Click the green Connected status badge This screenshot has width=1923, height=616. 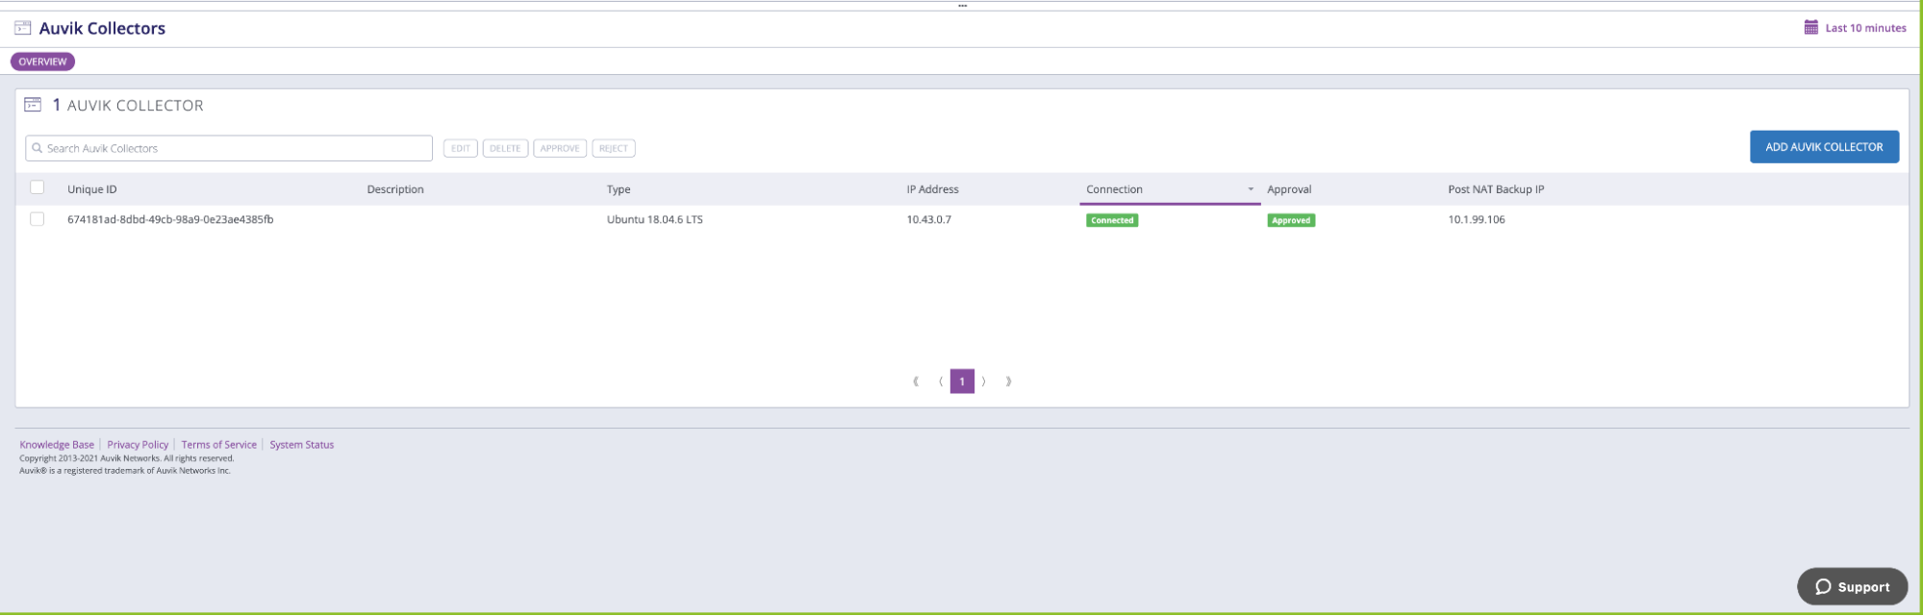(x=1112, y=220)
